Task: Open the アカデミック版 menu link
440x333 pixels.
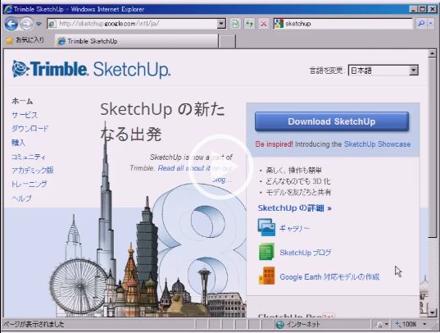Action: (32, 171)
